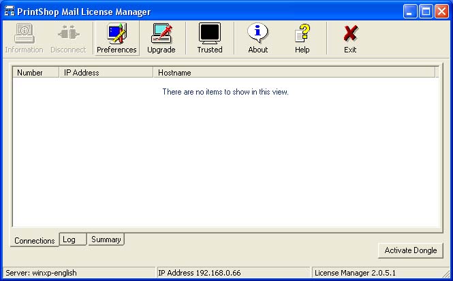
Task: Sort by the IP Address column header
Action: 106,72
